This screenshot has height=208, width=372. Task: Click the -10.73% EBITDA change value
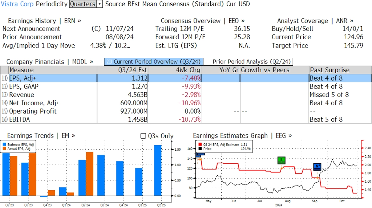click(x=190, y=119)
